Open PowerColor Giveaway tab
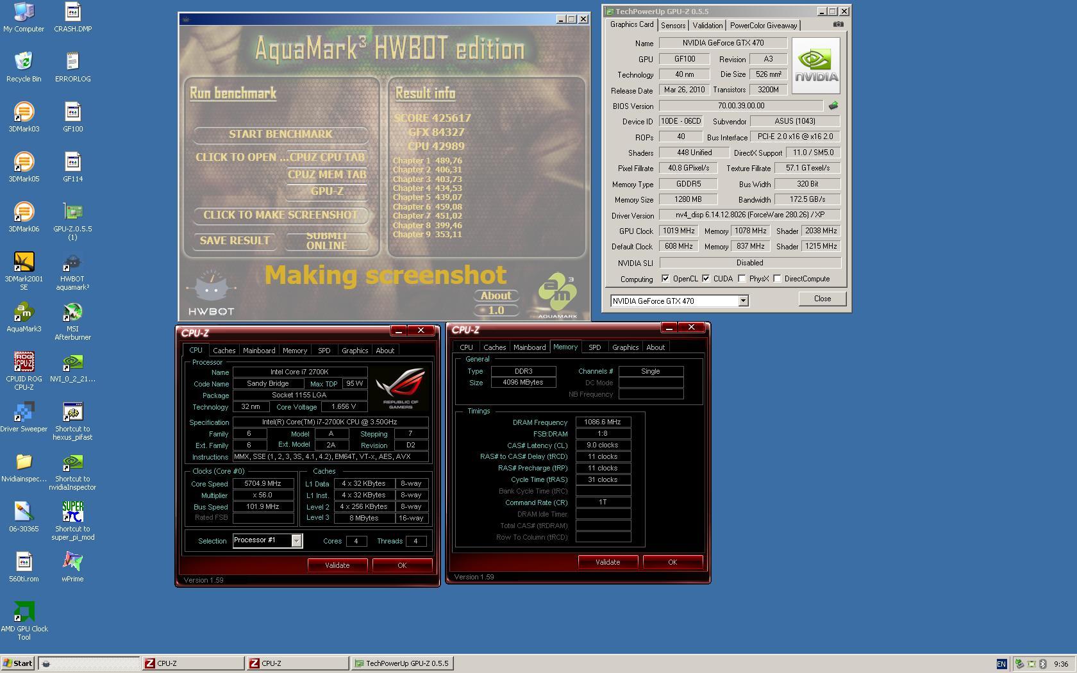1077x673 pixels. click(x=764, y=26)
